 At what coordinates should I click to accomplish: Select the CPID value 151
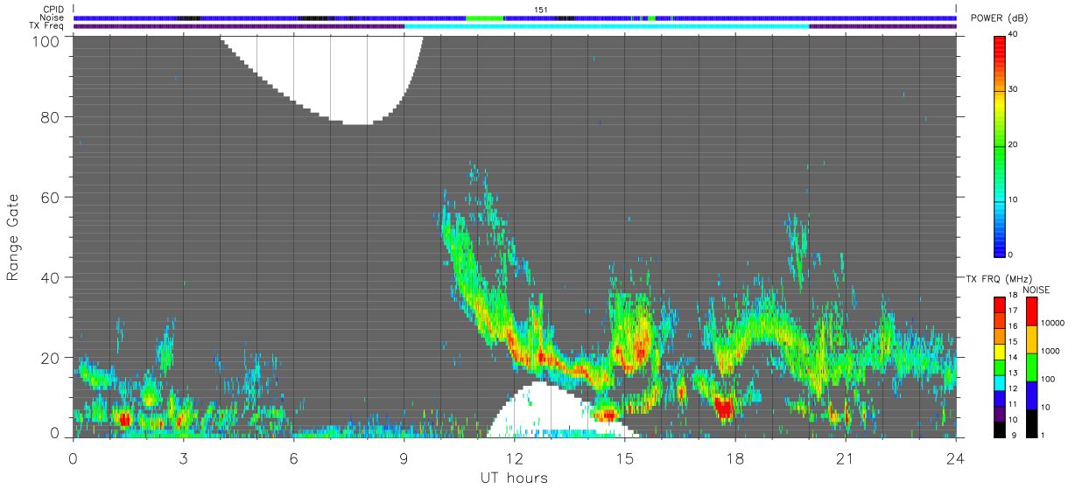(541, 10)
